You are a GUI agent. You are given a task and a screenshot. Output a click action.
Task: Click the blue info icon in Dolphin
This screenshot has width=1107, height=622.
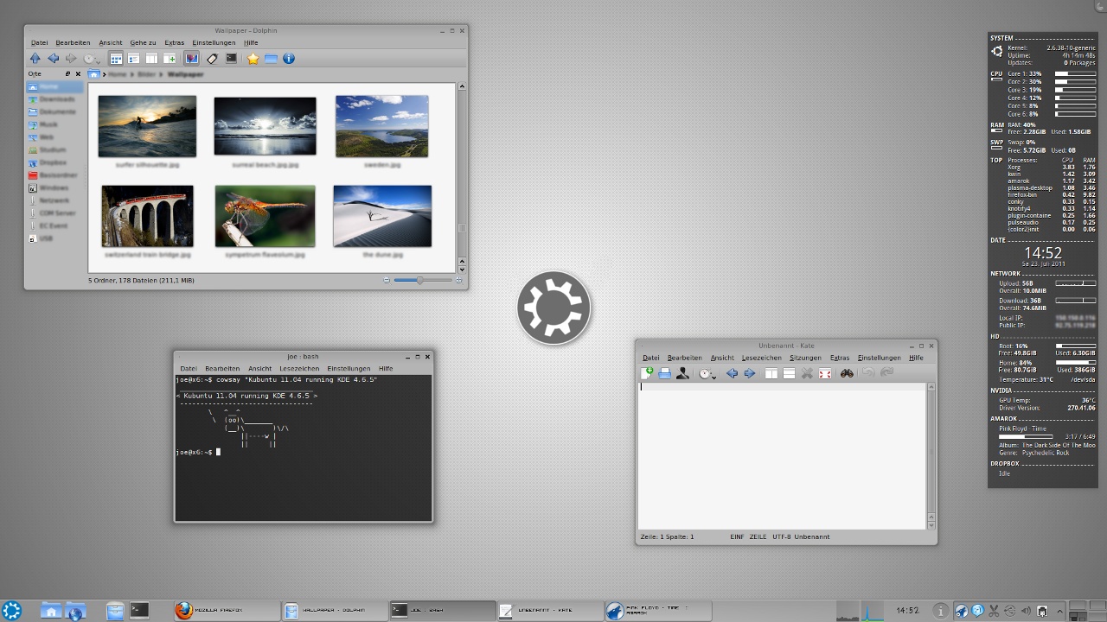pos(289,59)
